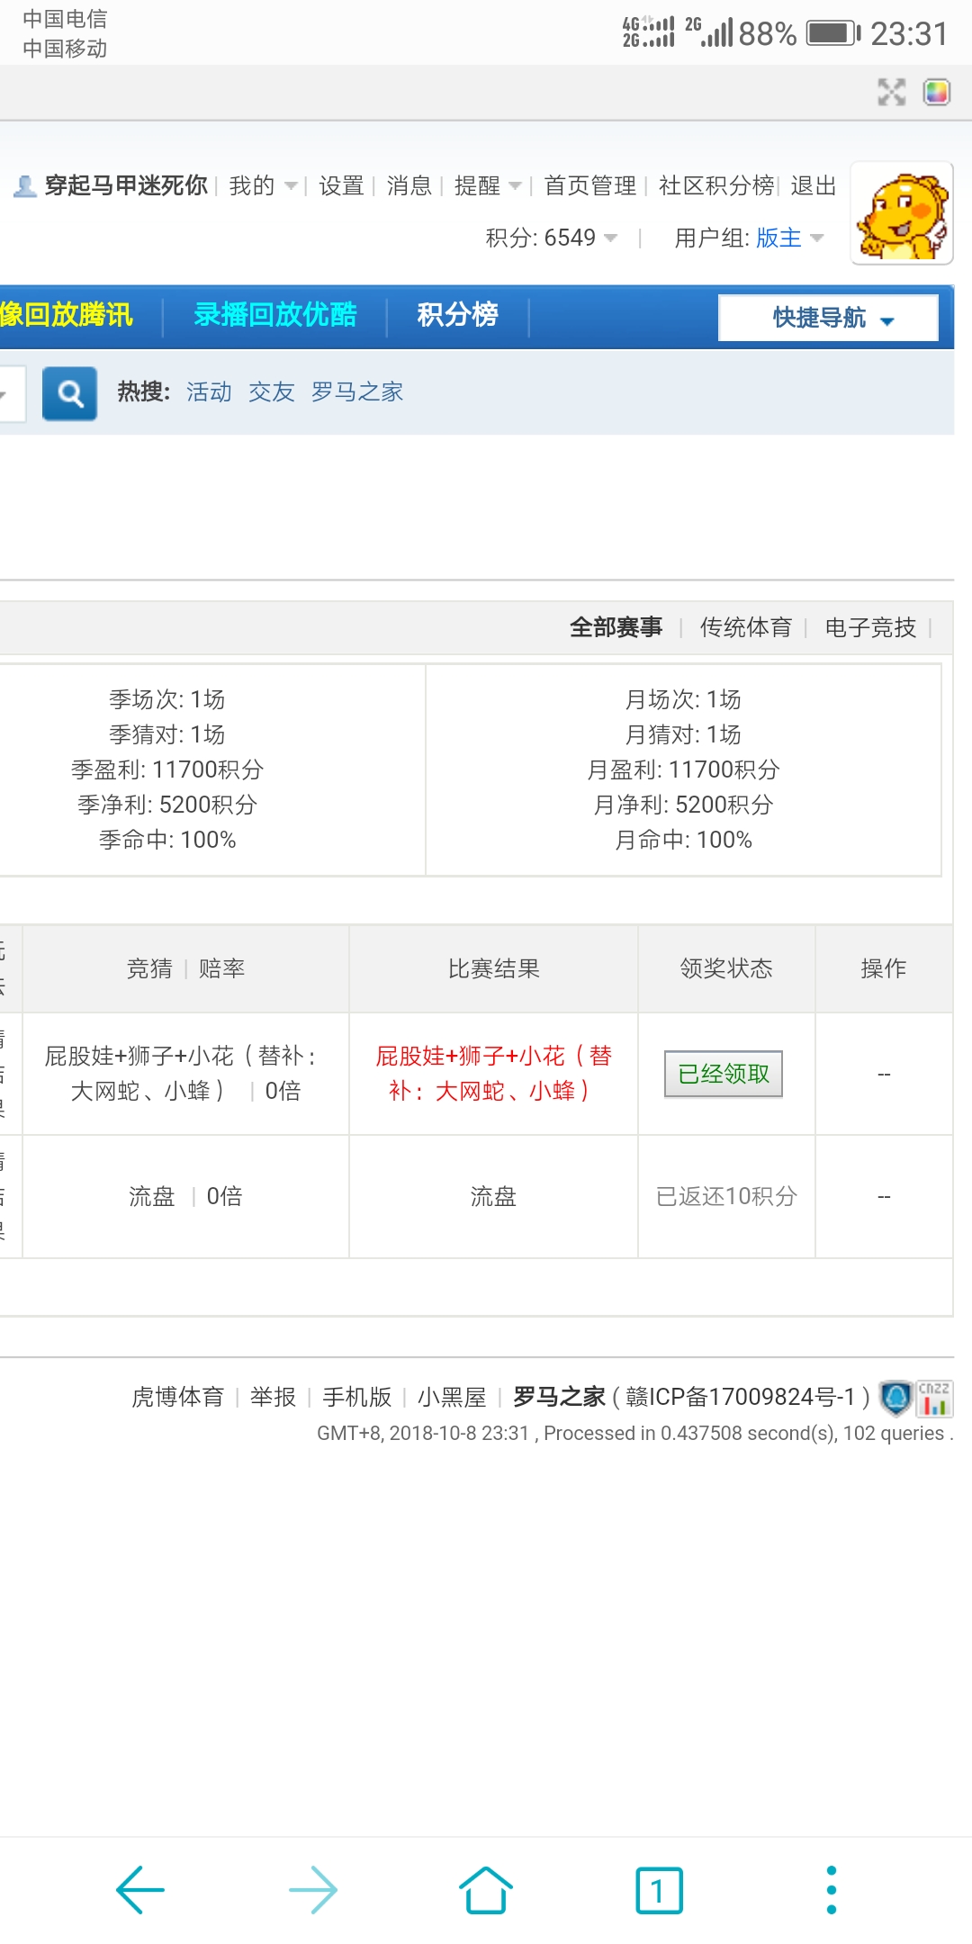Click the 退出 logout link

[x=814, y=186]
